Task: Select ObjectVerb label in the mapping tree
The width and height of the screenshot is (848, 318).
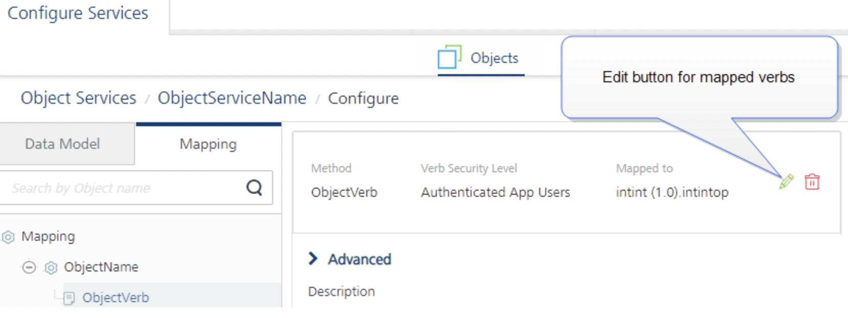Action: pos(116,298)
